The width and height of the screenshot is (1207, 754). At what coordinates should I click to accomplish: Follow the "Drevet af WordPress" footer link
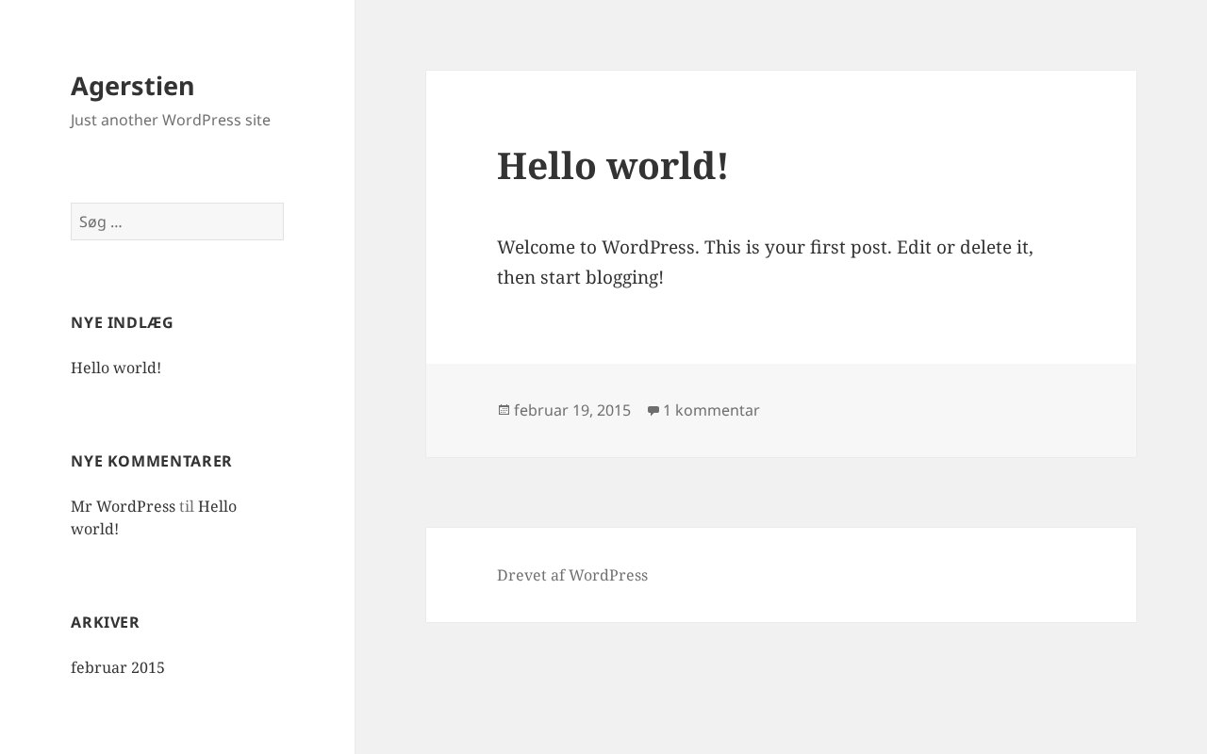coord(572,575)
